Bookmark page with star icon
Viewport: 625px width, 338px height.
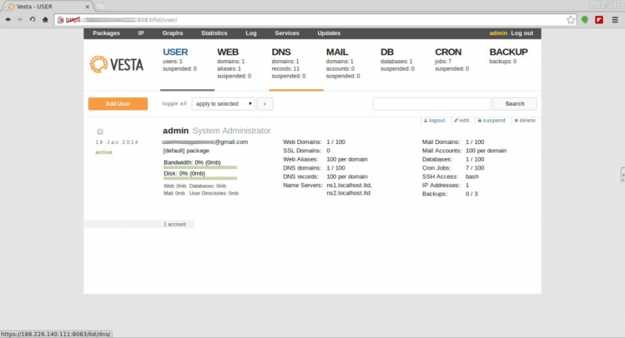click(571, 19)
